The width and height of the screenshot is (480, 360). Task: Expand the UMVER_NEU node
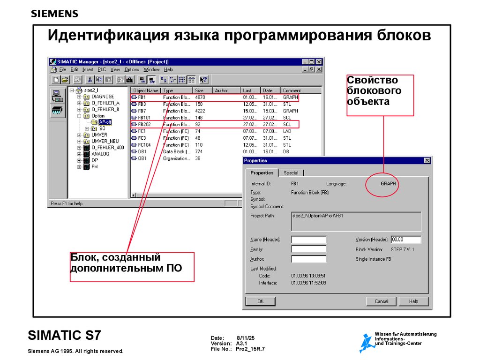coord(79,141)
